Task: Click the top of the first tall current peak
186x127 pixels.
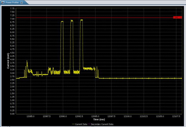Action: (62, 22)
